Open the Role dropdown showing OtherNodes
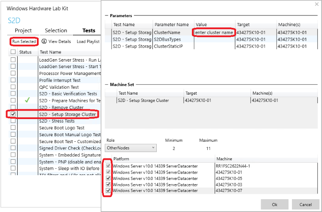The width and height of the screenshot is (322, 212). tap(131, 148)
